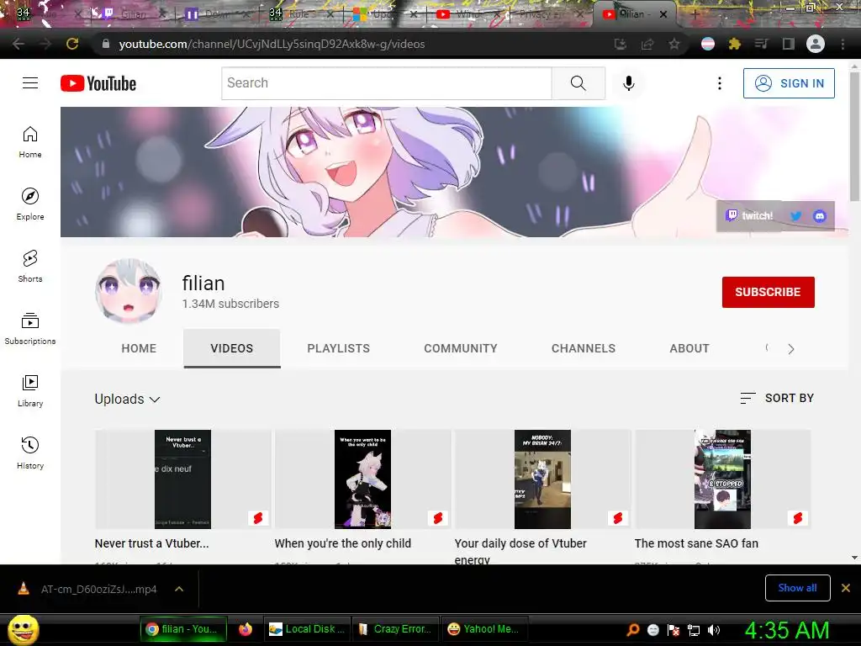Open Chrome three-dot menu
The image size is (861, 646).
(x=843, y=44)
